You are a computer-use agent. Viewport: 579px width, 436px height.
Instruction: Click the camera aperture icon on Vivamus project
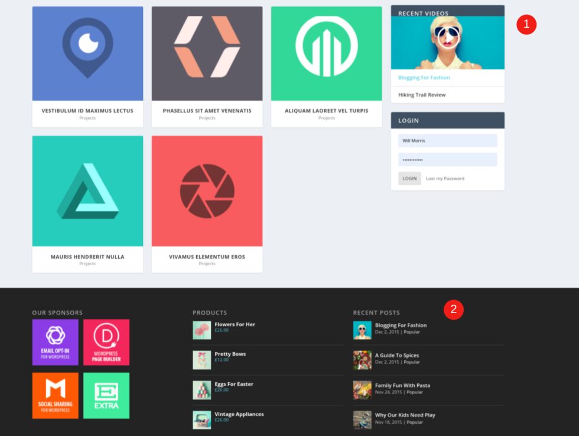click(207, 190)
